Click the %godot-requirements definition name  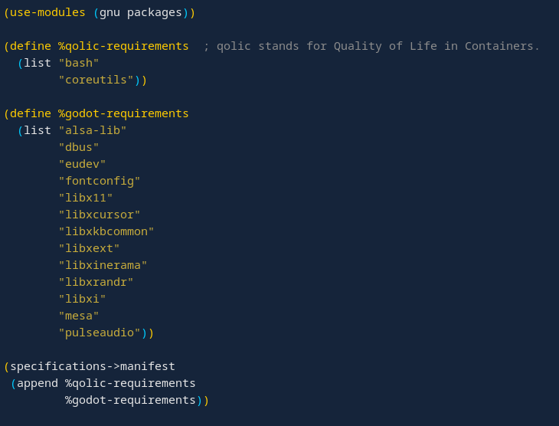click(x=123, y=113)
